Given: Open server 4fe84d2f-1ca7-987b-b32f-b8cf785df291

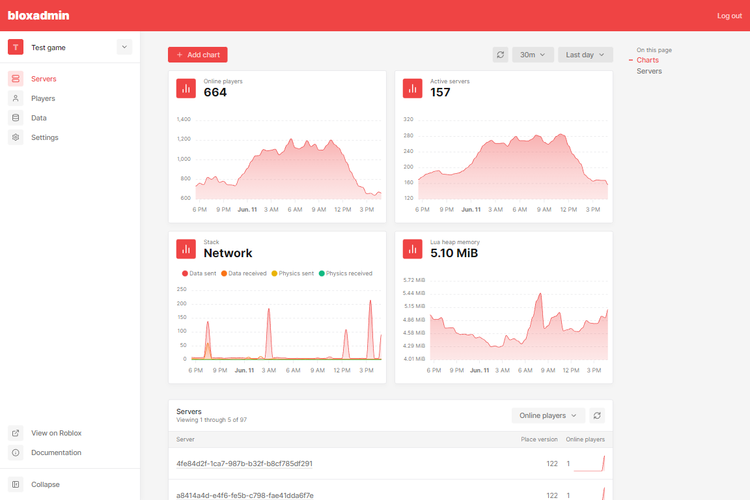Looking at the screenshot, I should (x=244, y=464).
